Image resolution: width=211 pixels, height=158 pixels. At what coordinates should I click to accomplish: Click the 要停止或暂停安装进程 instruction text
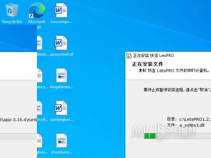177,90
